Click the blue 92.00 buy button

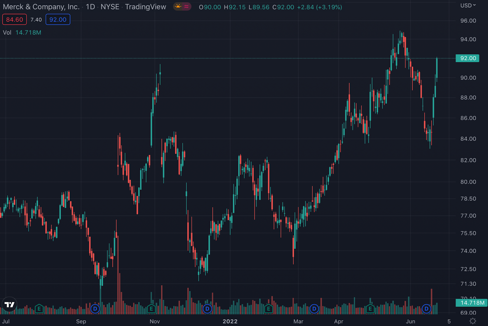pyautogui.click(x=58, y=19)
